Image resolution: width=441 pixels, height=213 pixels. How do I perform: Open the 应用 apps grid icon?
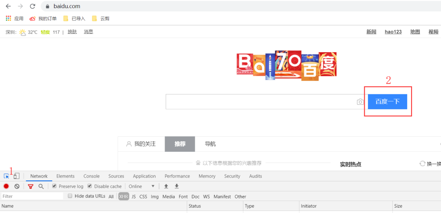[x=9, y=18]
